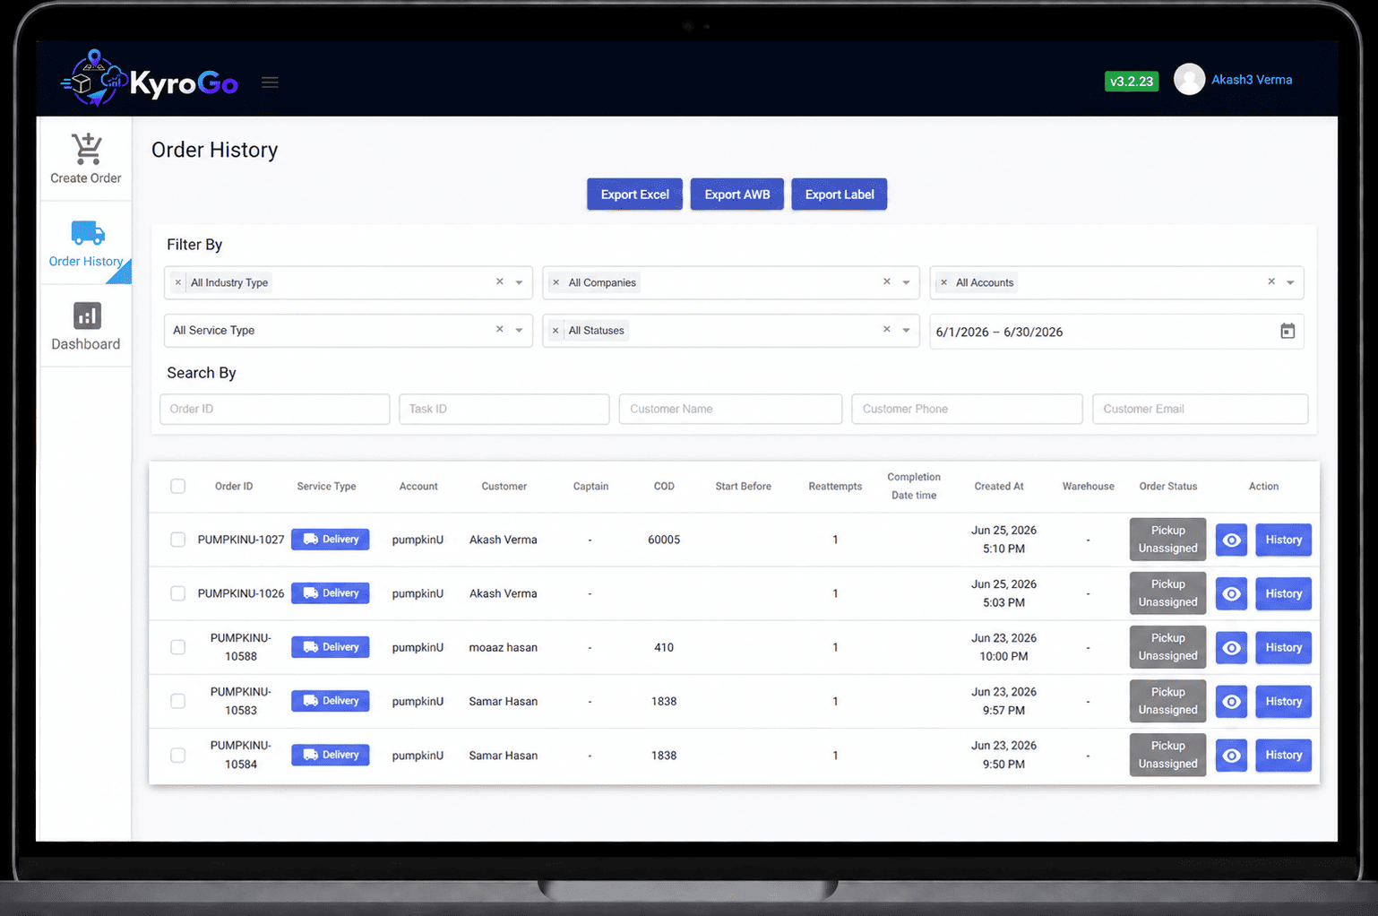View details of order PUMPKINU-1026
1378x916 pixels.
pyautogui.click(x=1231, y=593)
